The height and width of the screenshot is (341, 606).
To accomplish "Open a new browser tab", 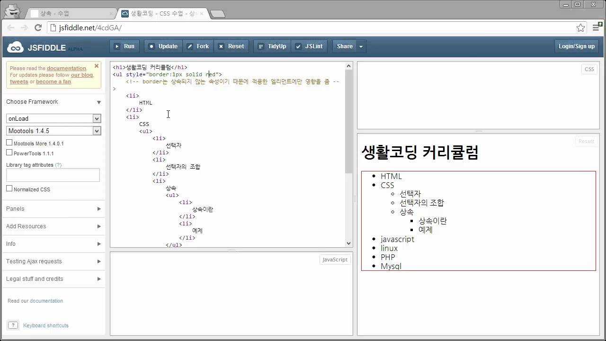I will (217, 14).
